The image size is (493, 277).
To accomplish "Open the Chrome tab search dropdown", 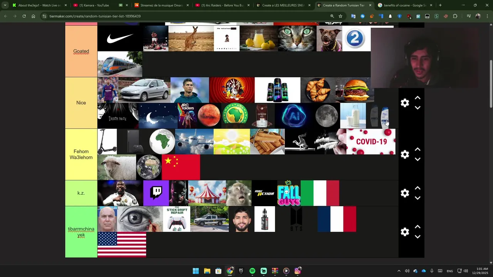I will [x=5, y=5].
